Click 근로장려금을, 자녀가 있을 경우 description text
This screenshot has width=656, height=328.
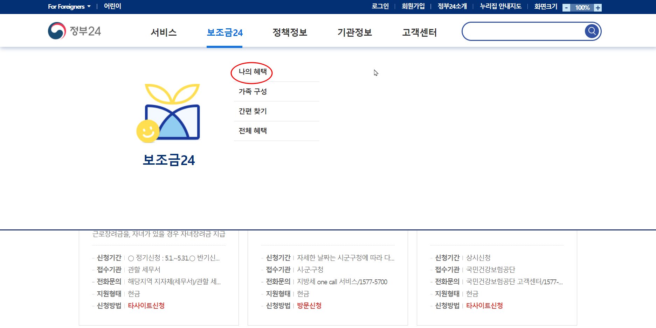[x=159, y=234]
